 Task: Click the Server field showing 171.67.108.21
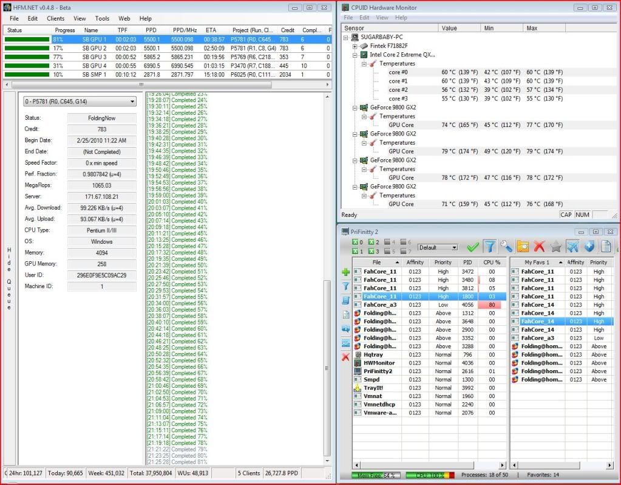coord(102,197)
